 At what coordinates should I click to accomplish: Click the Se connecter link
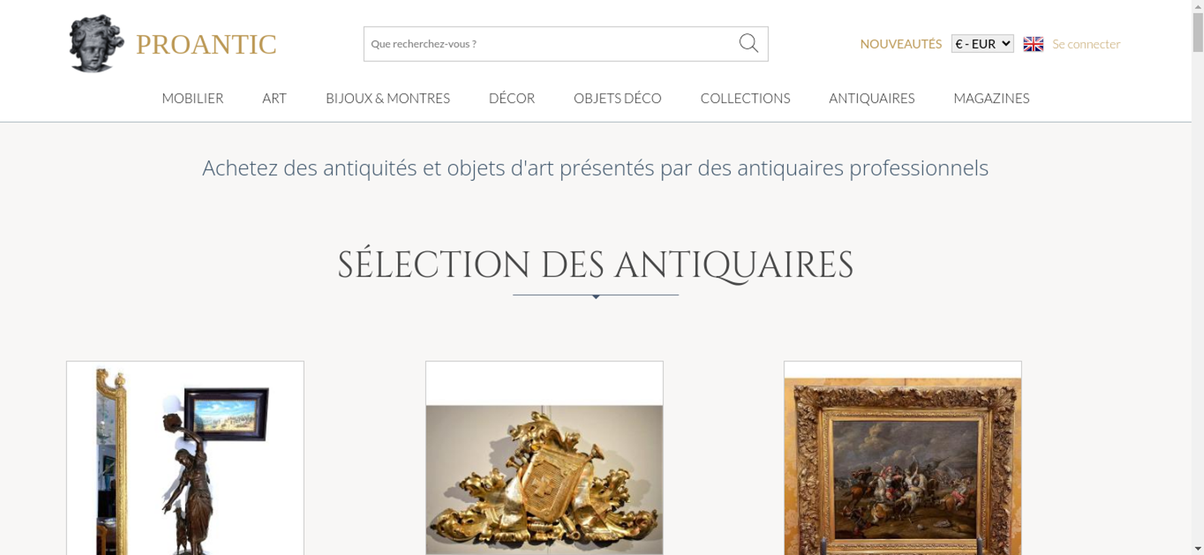pos(1086,44)
